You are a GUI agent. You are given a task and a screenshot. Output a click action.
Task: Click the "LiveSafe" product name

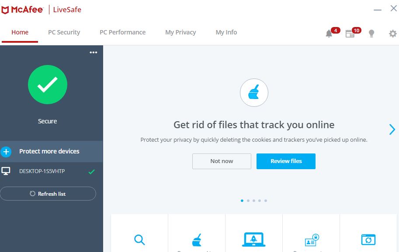67,10
